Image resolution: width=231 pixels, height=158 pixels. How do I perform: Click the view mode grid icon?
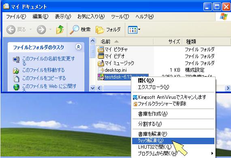tap(133, 30)
